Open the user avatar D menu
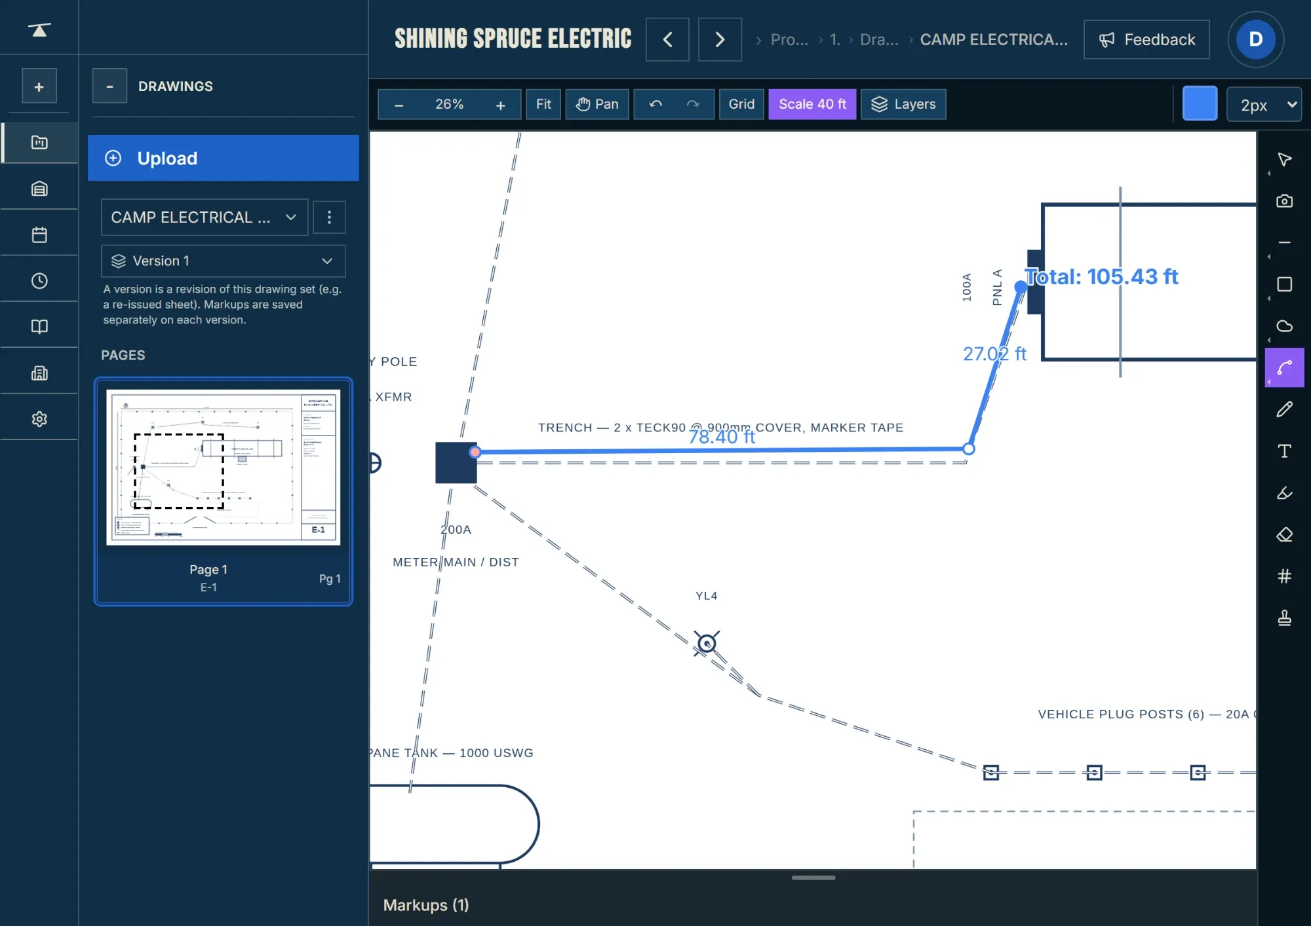This screenshot has width=1311, height=926. pos(1255,39)
